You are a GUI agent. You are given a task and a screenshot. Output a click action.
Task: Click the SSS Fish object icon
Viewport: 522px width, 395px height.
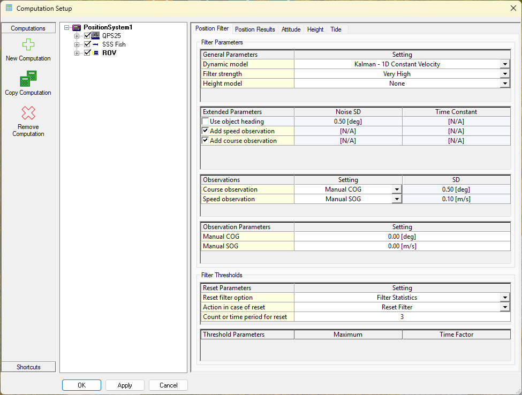(96, 44)
